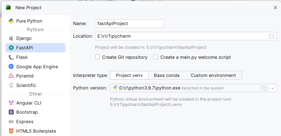281x136 pixels.
Task: Click the 'Interpreter type:' label
Action: click(x=90, y=75)
